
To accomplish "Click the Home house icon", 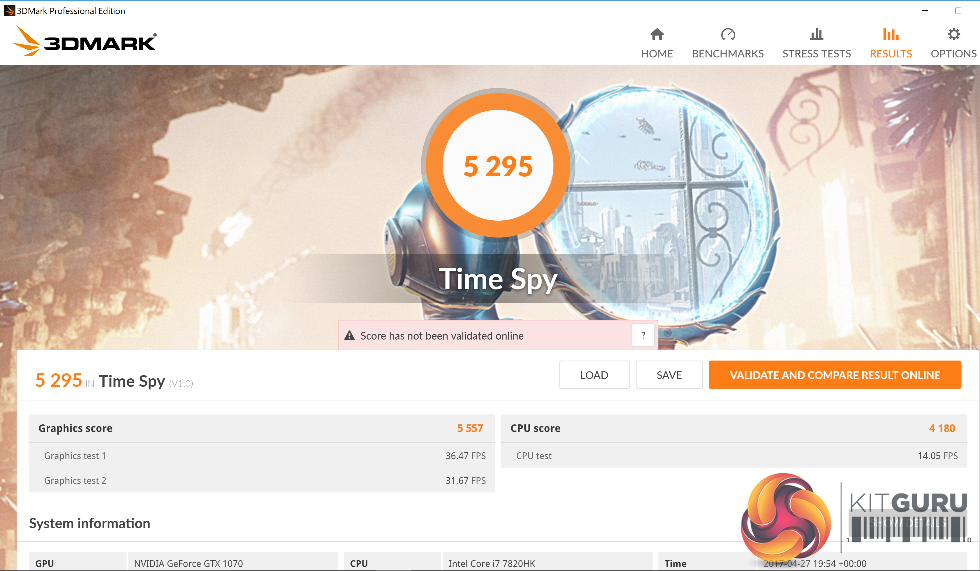I will click(x=657, y=35).
